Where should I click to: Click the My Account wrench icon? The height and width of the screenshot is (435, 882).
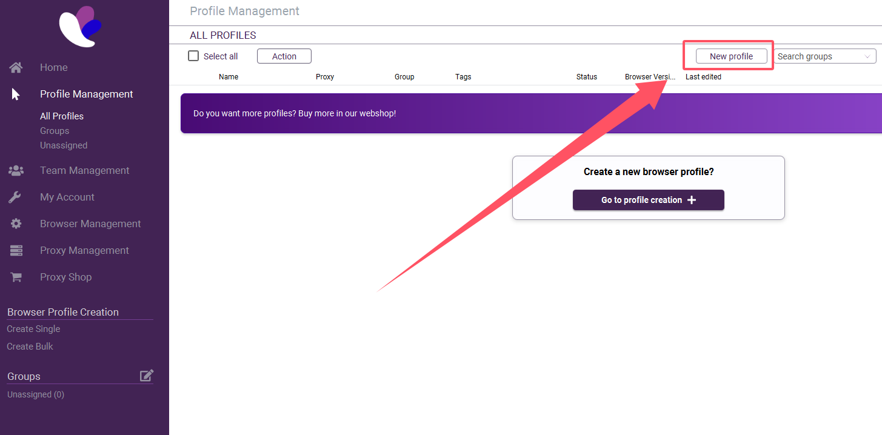click(16, 197)
